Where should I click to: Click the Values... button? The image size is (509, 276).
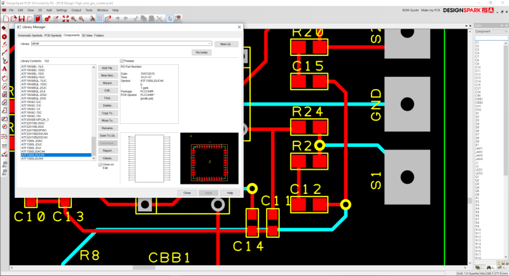point(108,158)
